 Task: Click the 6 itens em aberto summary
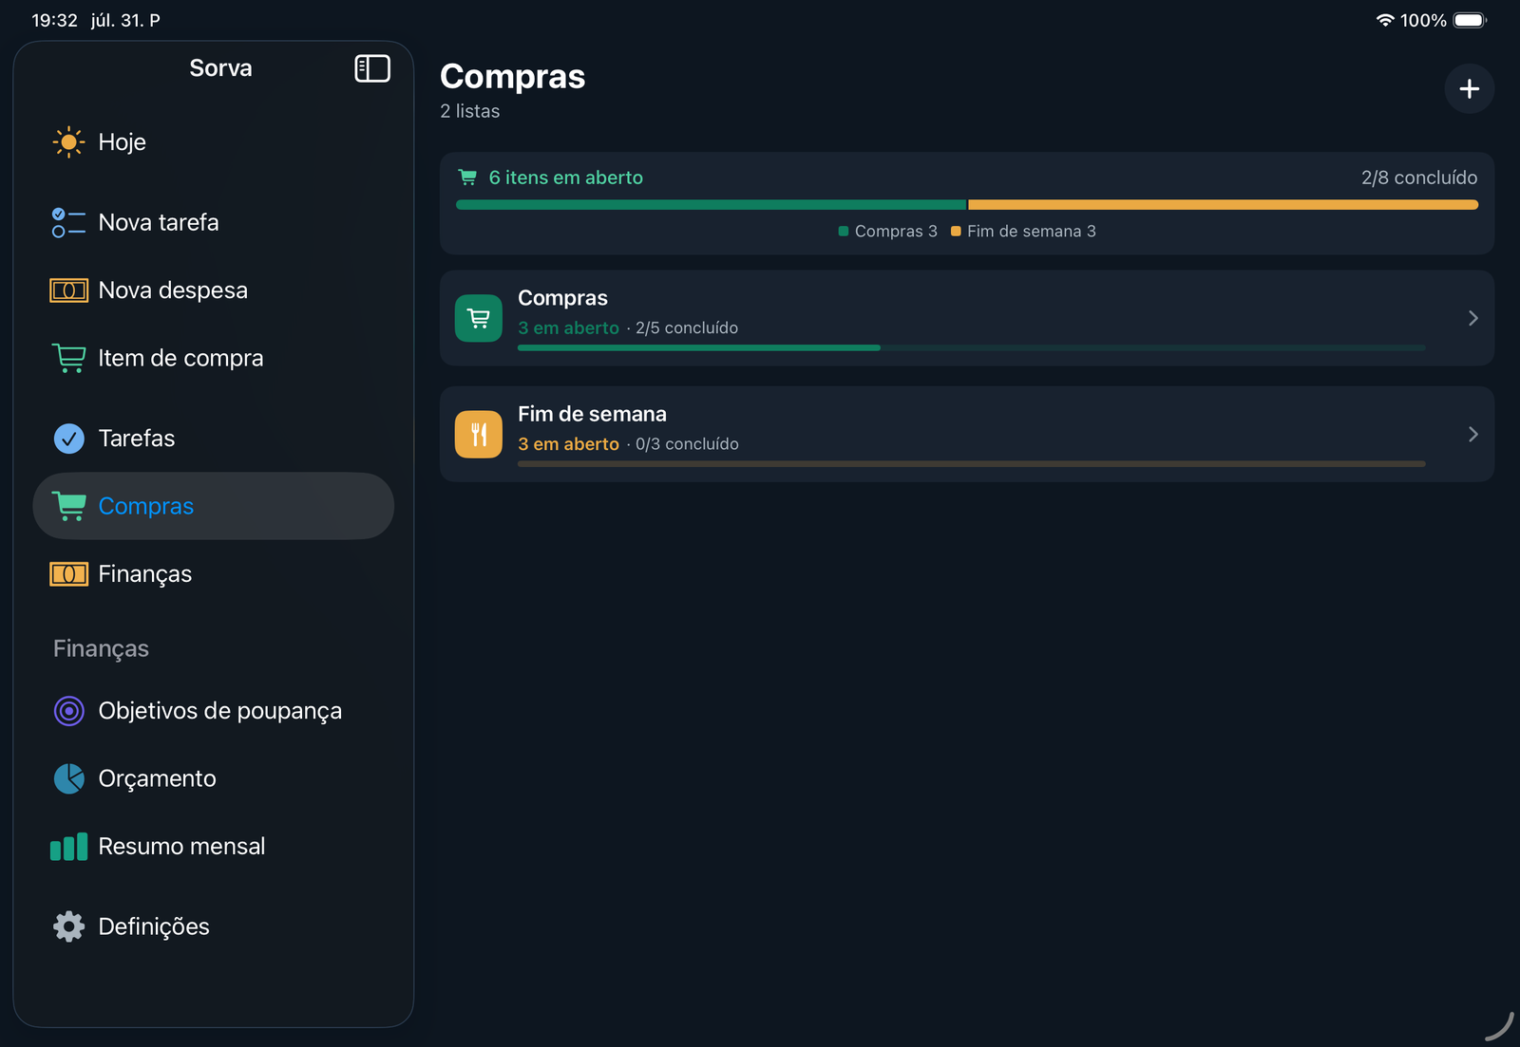coord(565,178)
